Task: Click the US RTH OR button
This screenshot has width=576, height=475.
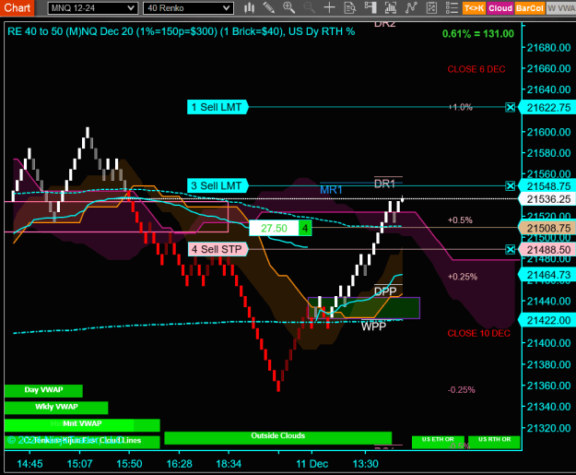Action: pos(494,442)
